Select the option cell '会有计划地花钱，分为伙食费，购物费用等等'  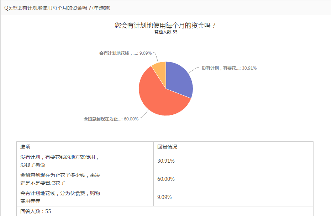[85, 197]
